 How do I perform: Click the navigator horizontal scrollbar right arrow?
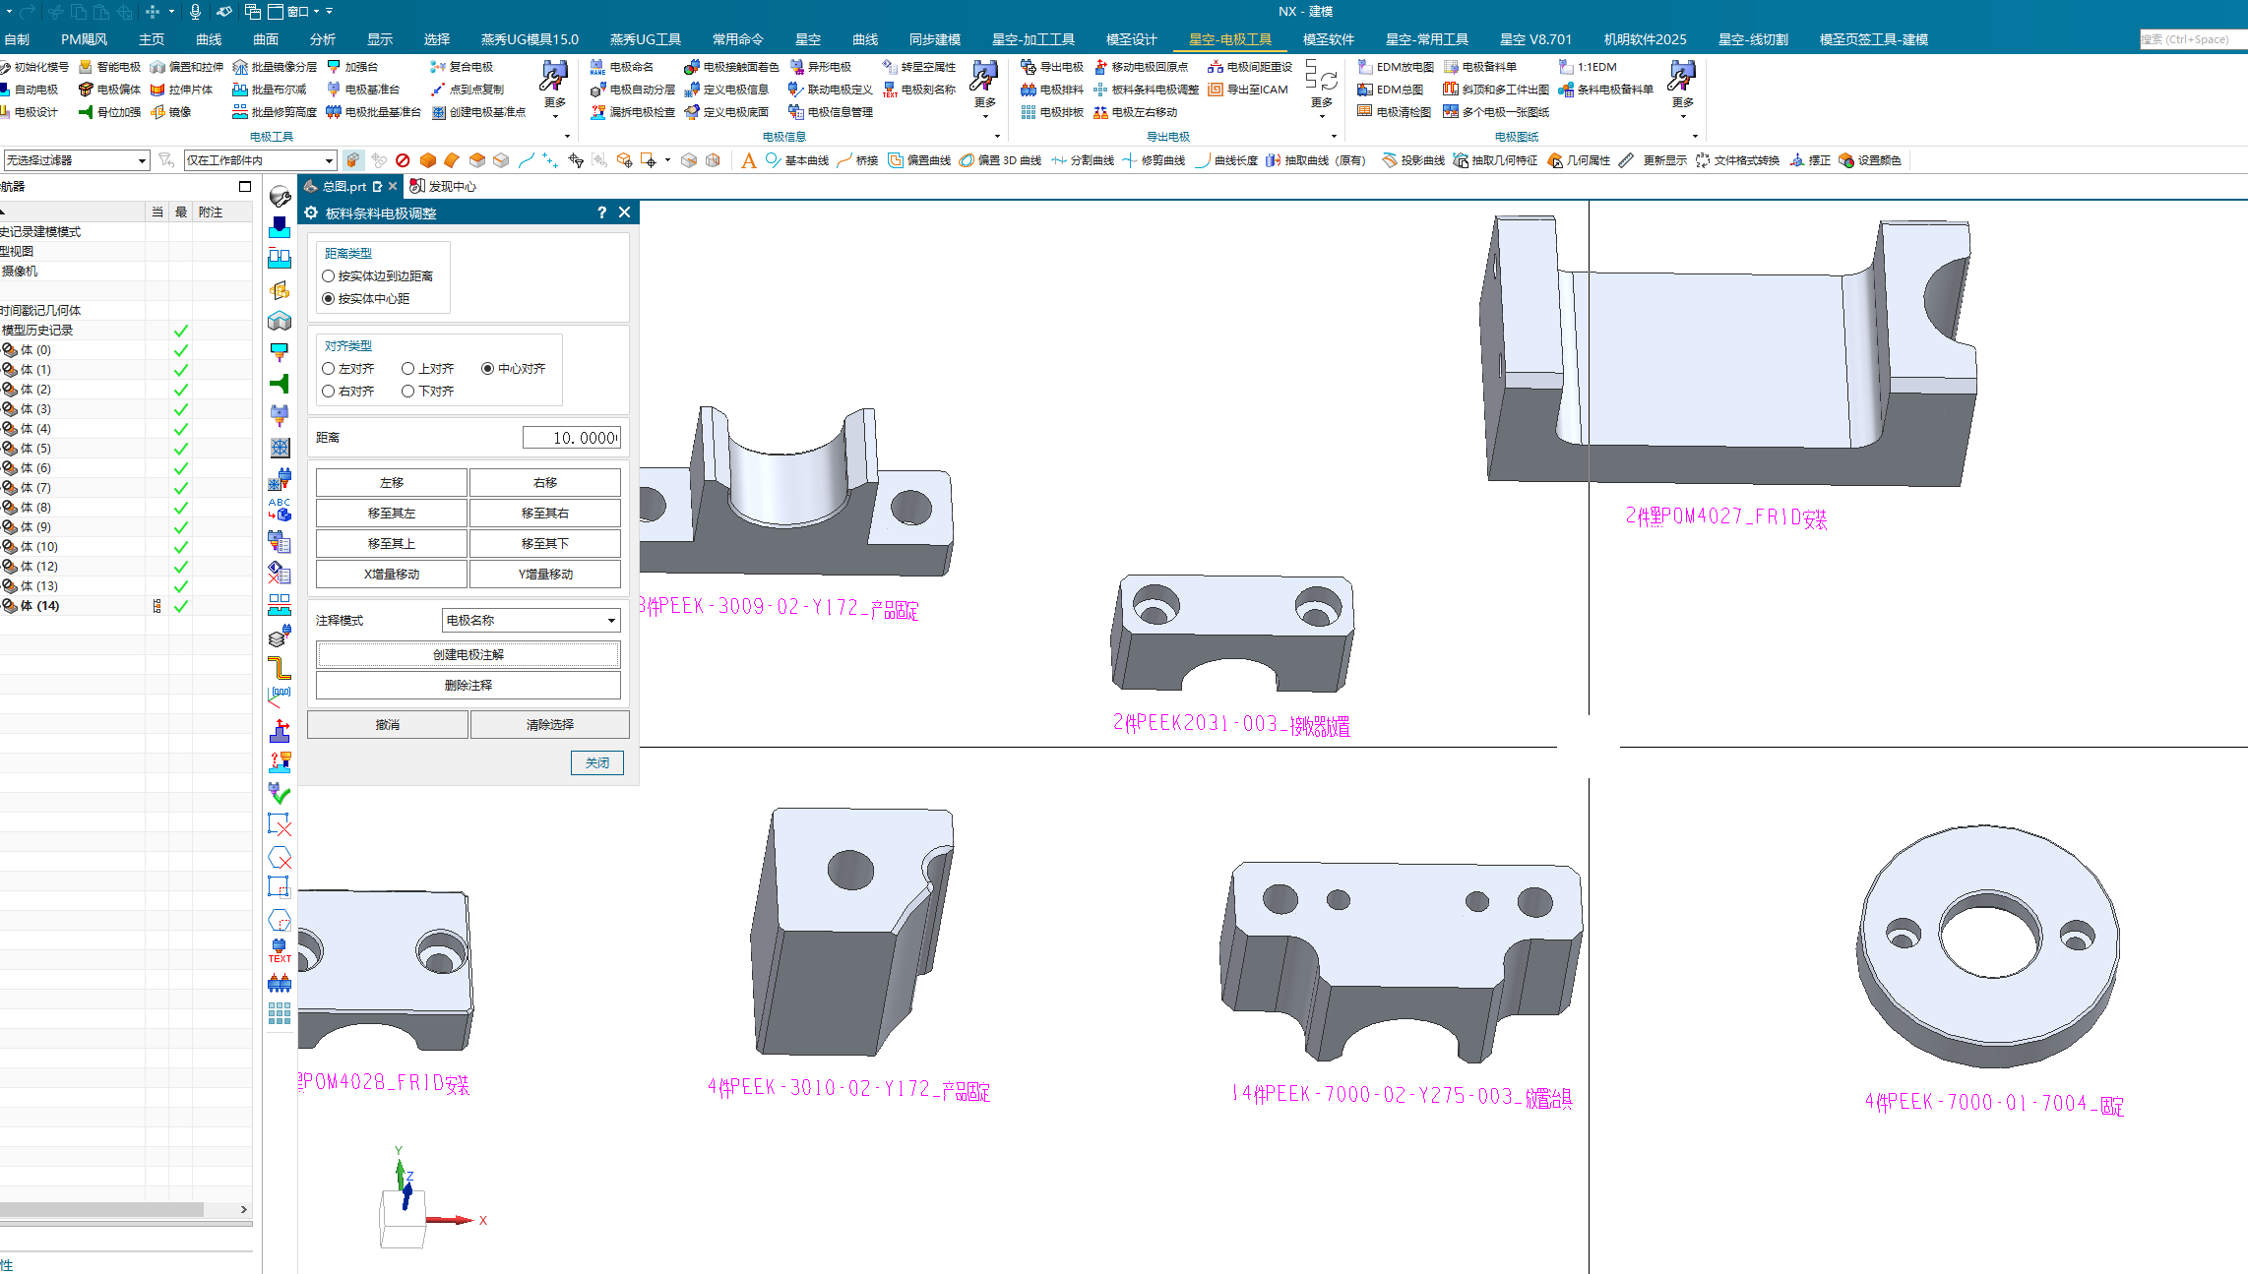point(244,1210)
